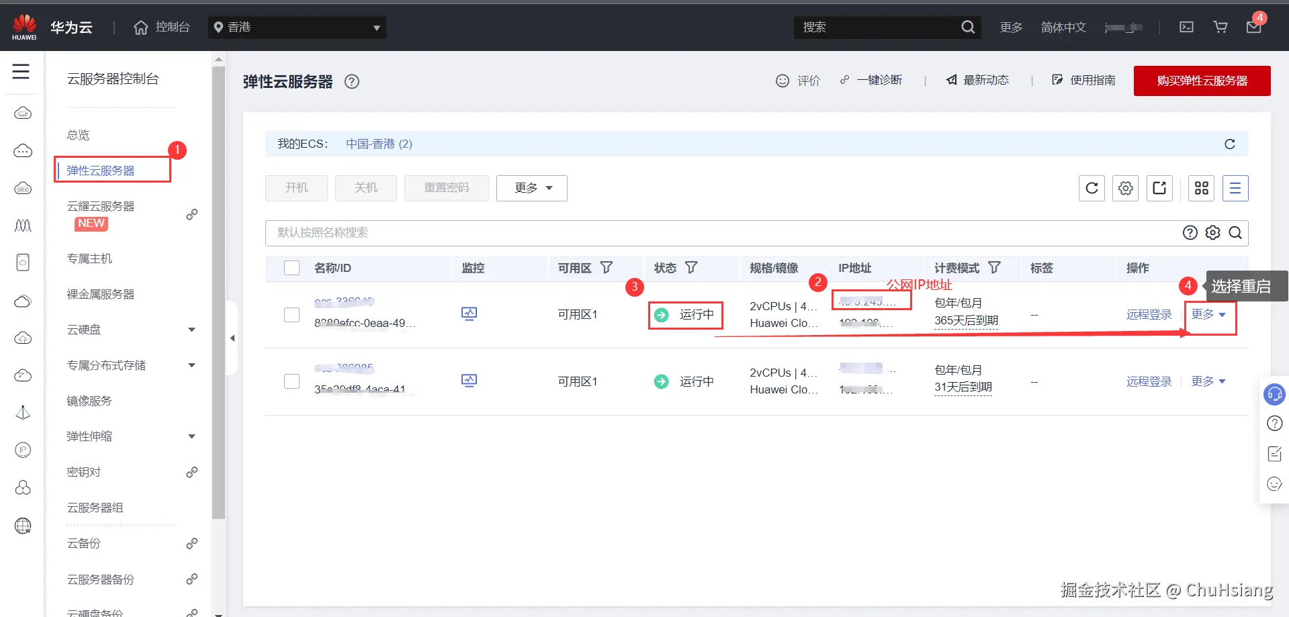1289x617 pixels.
Task: Open monitoring icon for the 365天后到期 server
Action: click(x=469, y=314)
